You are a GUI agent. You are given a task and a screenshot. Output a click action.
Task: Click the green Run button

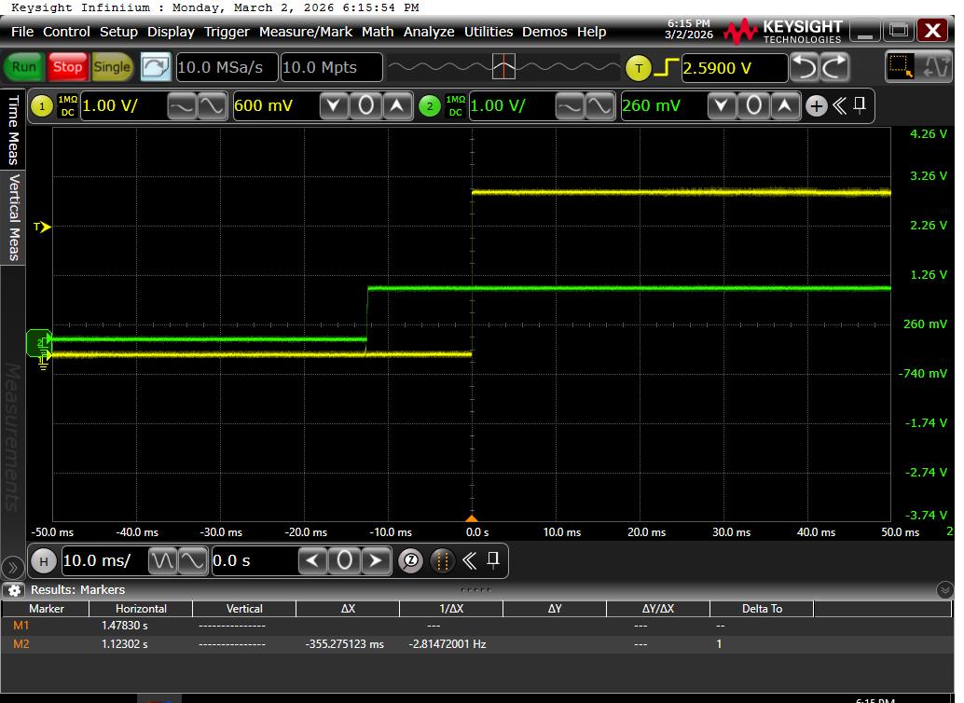point(24,67)
